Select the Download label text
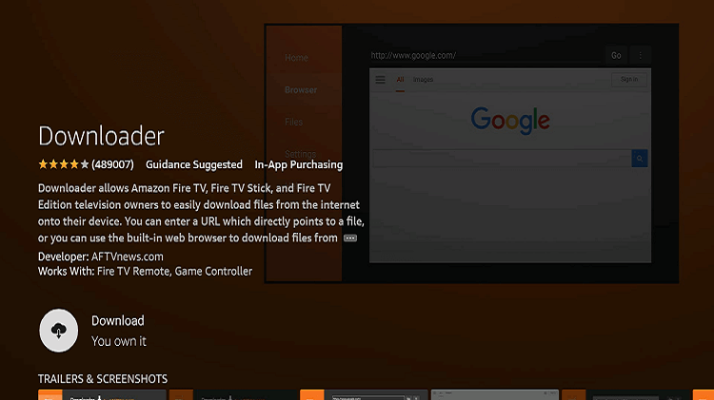 [x=118, y=321]
